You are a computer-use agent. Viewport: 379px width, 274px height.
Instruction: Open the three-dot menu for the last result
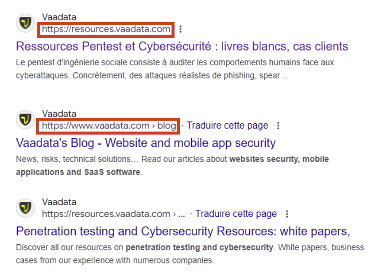(287, 214)
